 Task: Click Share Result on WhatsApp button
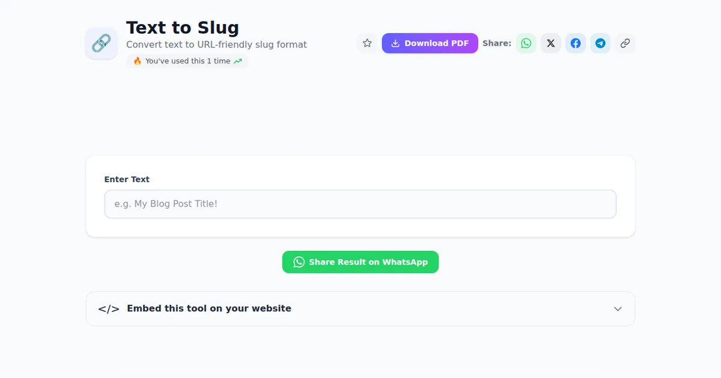click(x=360, y=262)
